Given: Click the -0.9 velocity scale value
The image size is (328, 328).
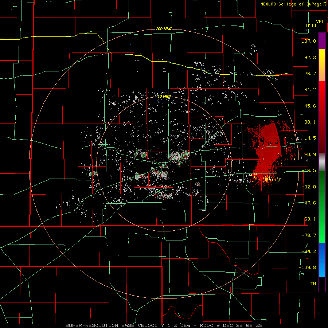Looking at the screenshot, I should pyautogui.click(x=310, y=155).
